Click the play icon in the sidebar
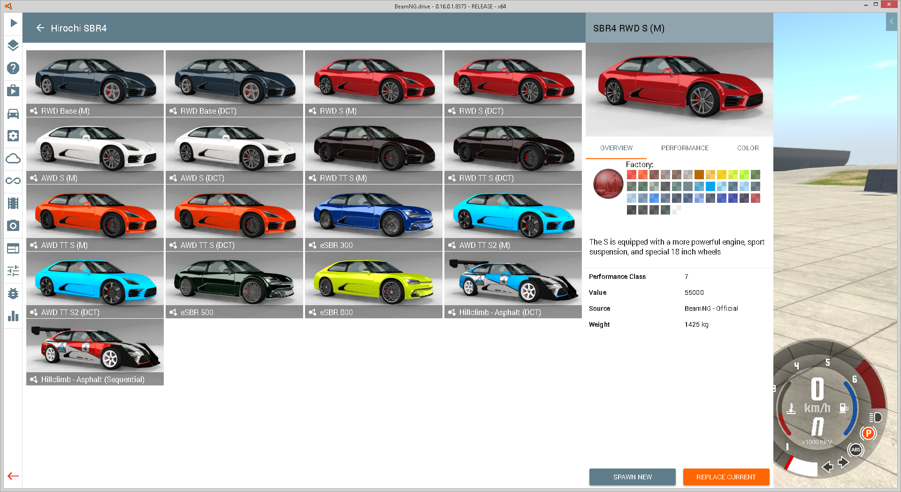Screen dimensions: 901x492 point(13,23)
